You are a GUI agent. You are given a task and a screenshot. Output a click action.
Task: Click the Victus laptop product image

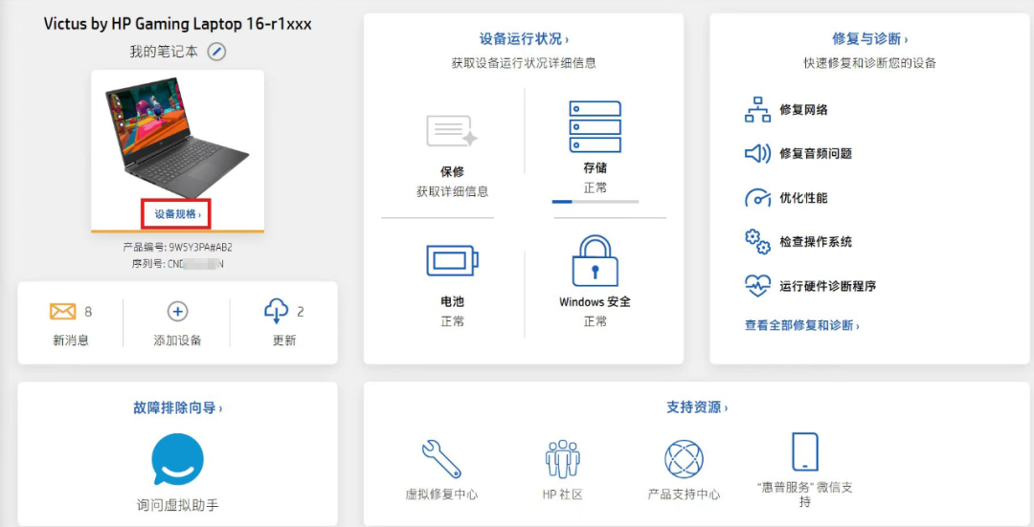[177, 138]
